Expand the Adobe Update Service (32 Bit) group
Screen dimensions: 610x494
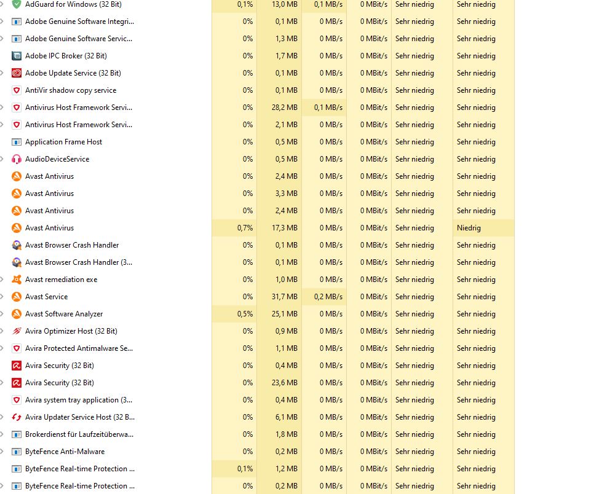2,73
